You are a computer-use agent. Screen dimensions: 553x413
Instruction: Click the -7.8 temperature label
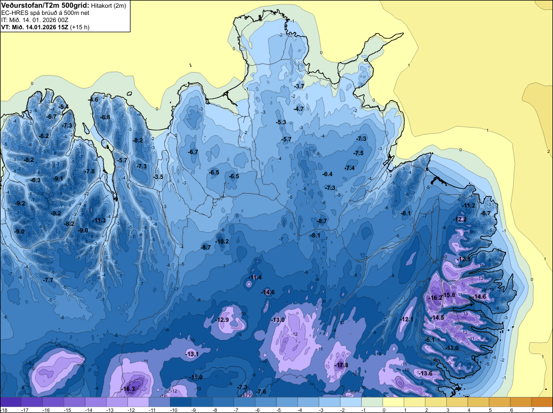(90, 172)
